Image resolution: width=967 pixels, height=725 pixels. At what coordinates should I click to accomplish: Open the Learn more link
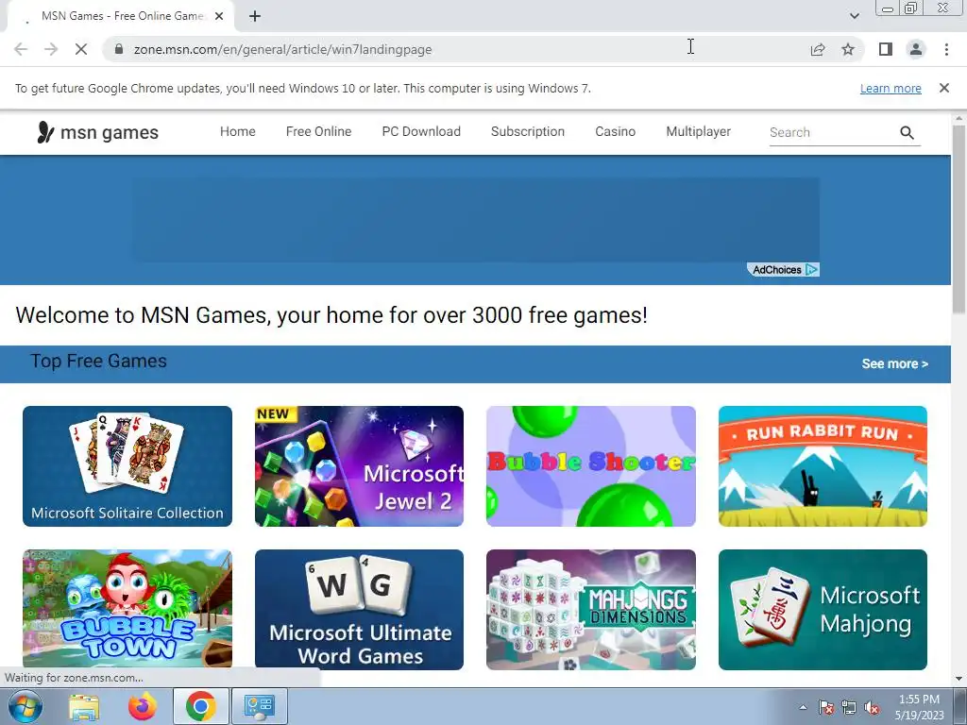pyautogui.click(x=891, y=88)
